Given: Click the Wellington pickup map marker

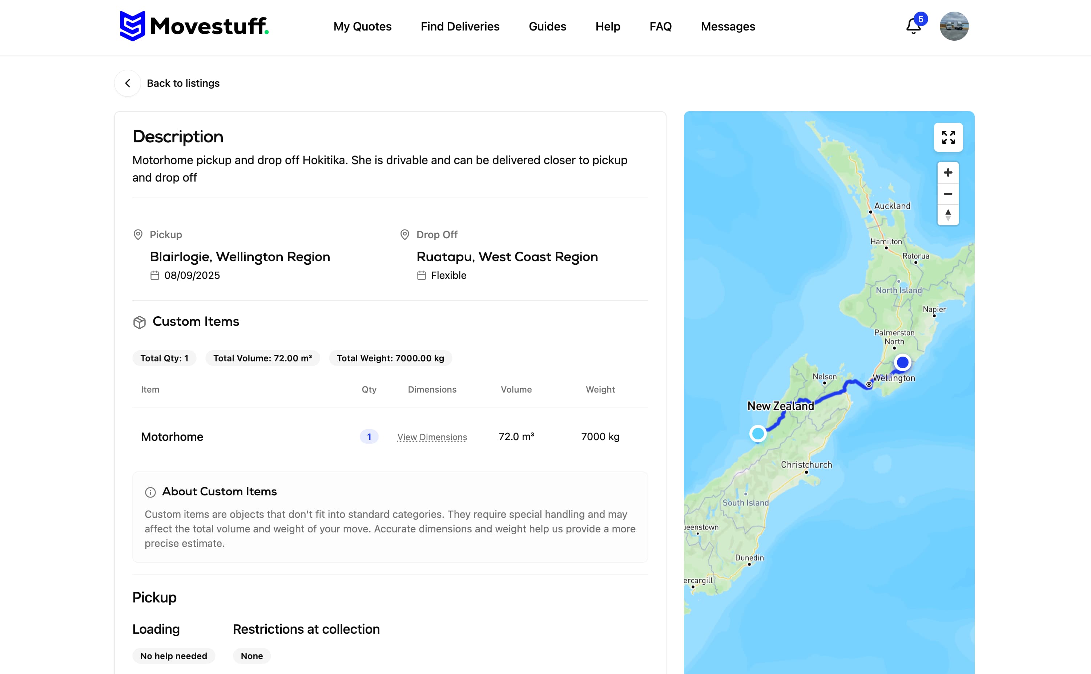Looking at the screenshot, I should pos(902,362).
